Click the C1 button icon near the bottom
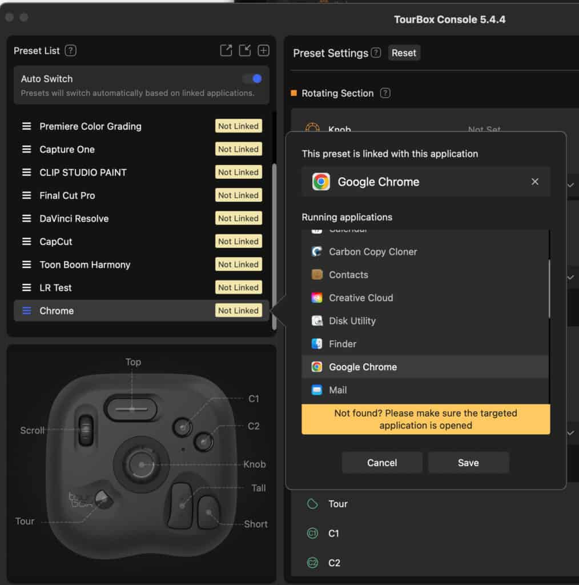 pos(312,533)
